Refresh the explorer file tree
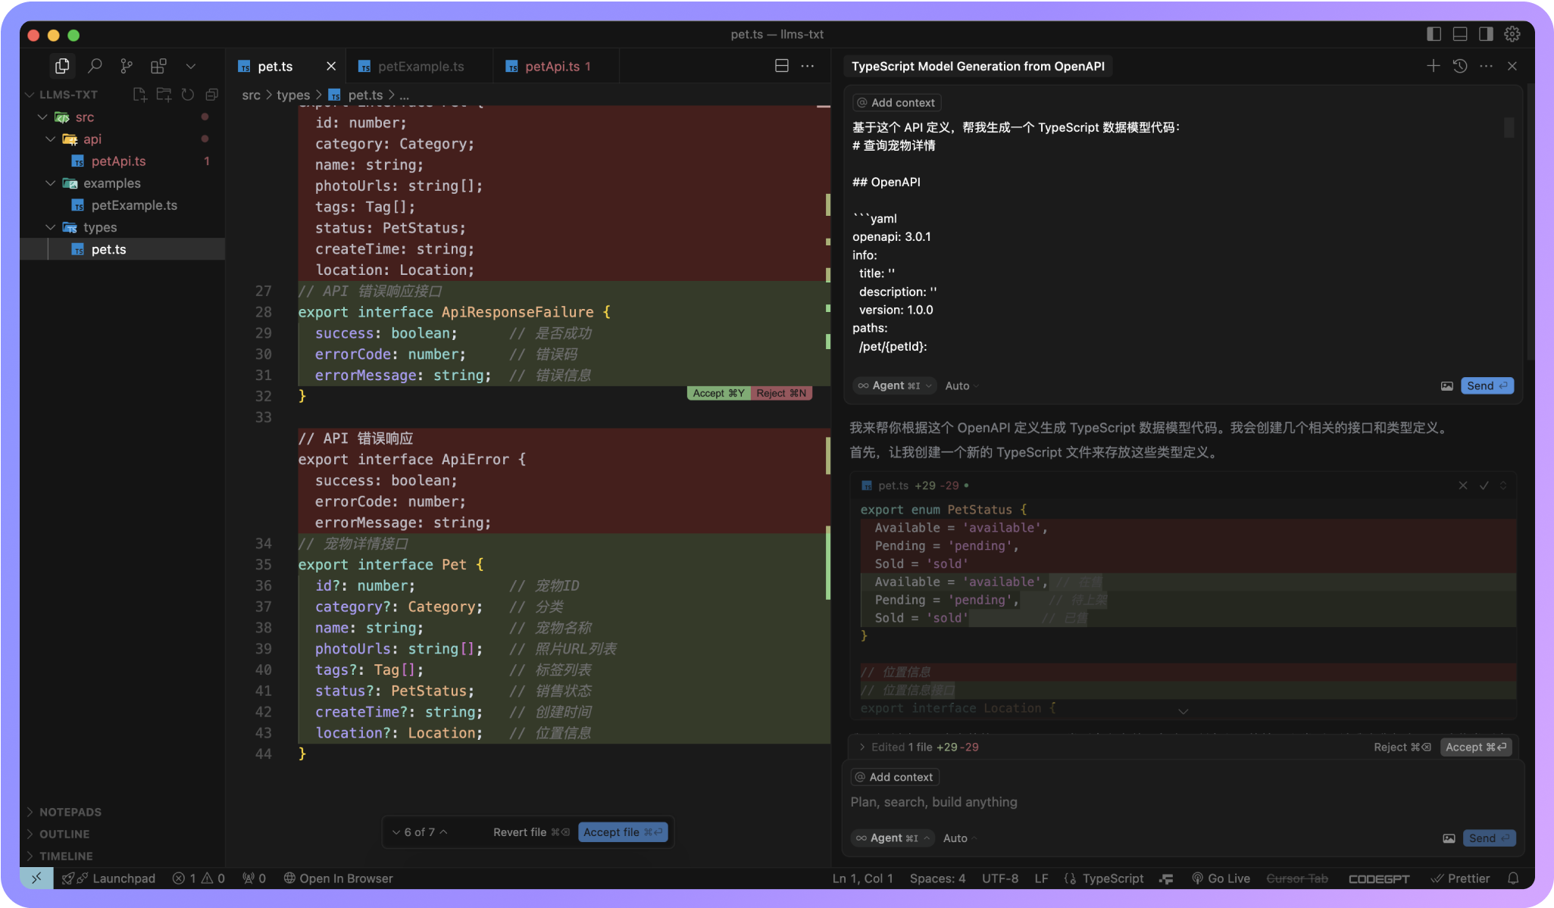Image resolution: width=1554 pixels, height=908 pixels. (188, 95)
